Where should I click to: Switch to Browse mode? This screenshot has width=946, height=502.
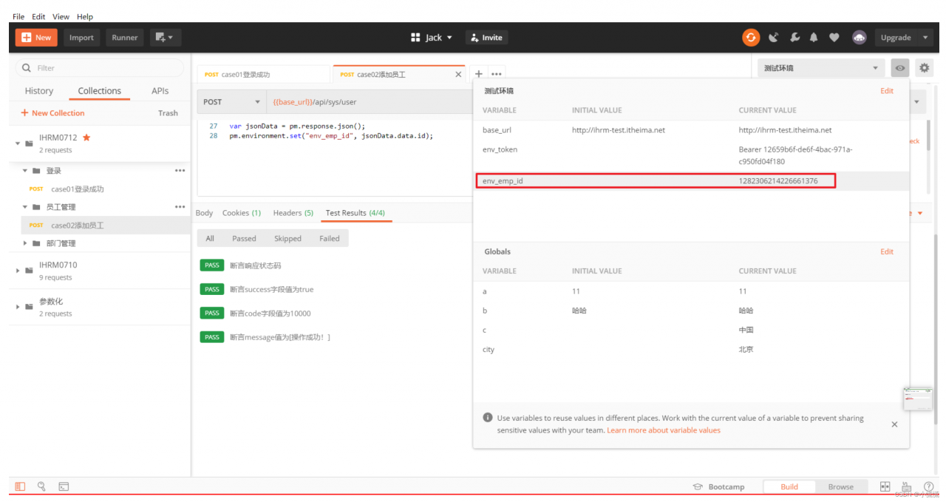point(840,486)
